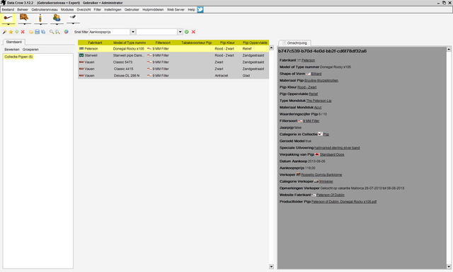Click icon beside Rossello Gomila Bartolome
The width and height of the screenshot is (453, 272).
tap(298, 174)
